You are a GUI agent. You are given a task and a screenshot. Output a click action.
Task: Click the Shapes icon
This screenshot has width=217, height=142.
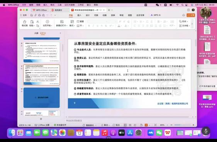pos(180,22)
